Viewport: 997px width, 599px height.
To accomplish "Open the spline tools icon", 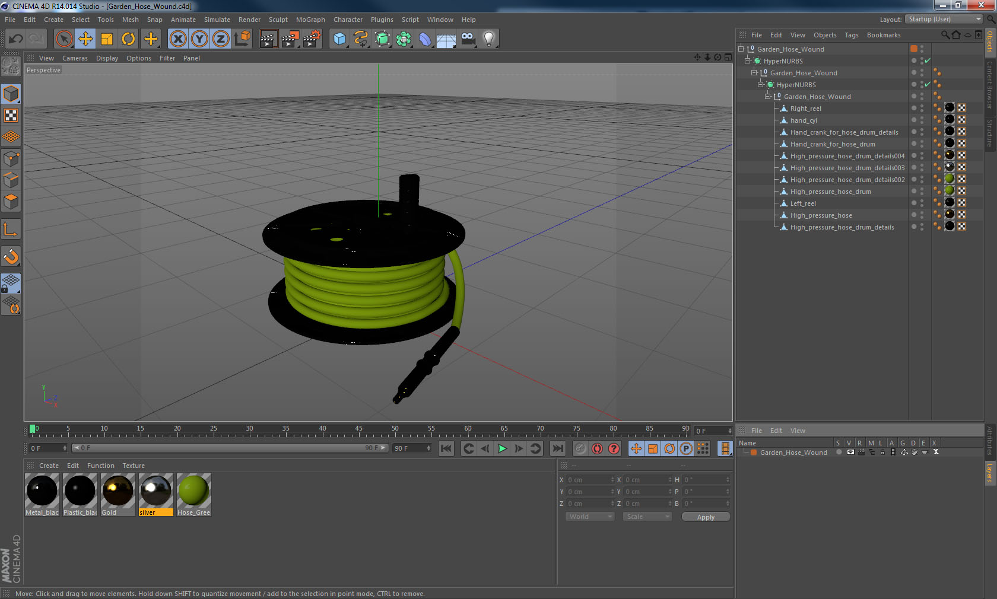I will (x=361, y=39).
